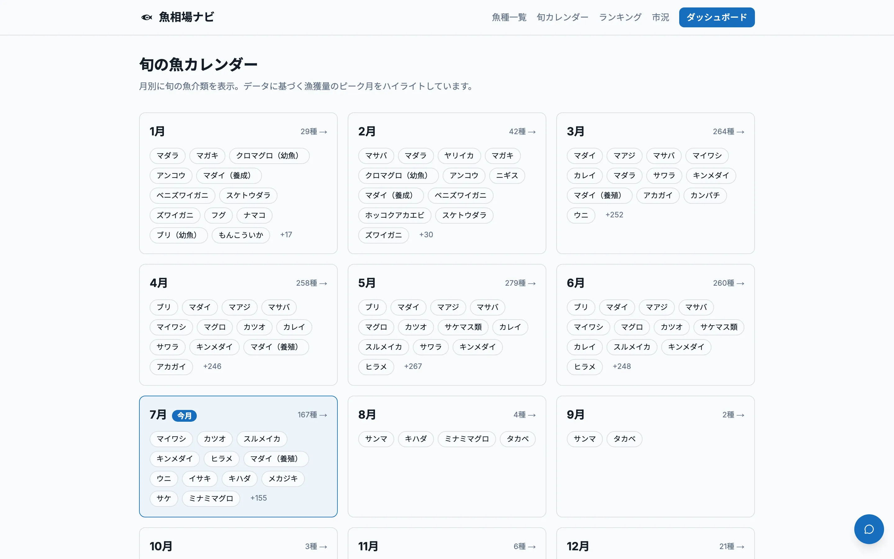Select ヒラメ tag in 5月 card
The width and height of the screenshot is (894, 559).
point(376,367)
